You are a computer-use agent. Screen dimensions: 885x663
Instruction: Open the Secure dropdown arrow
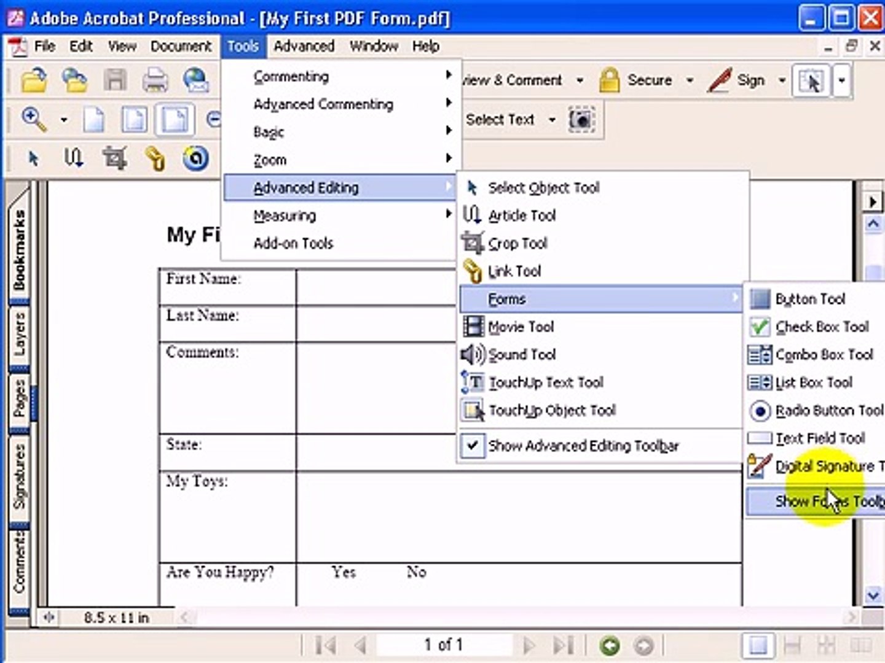[x=690, y=80]
